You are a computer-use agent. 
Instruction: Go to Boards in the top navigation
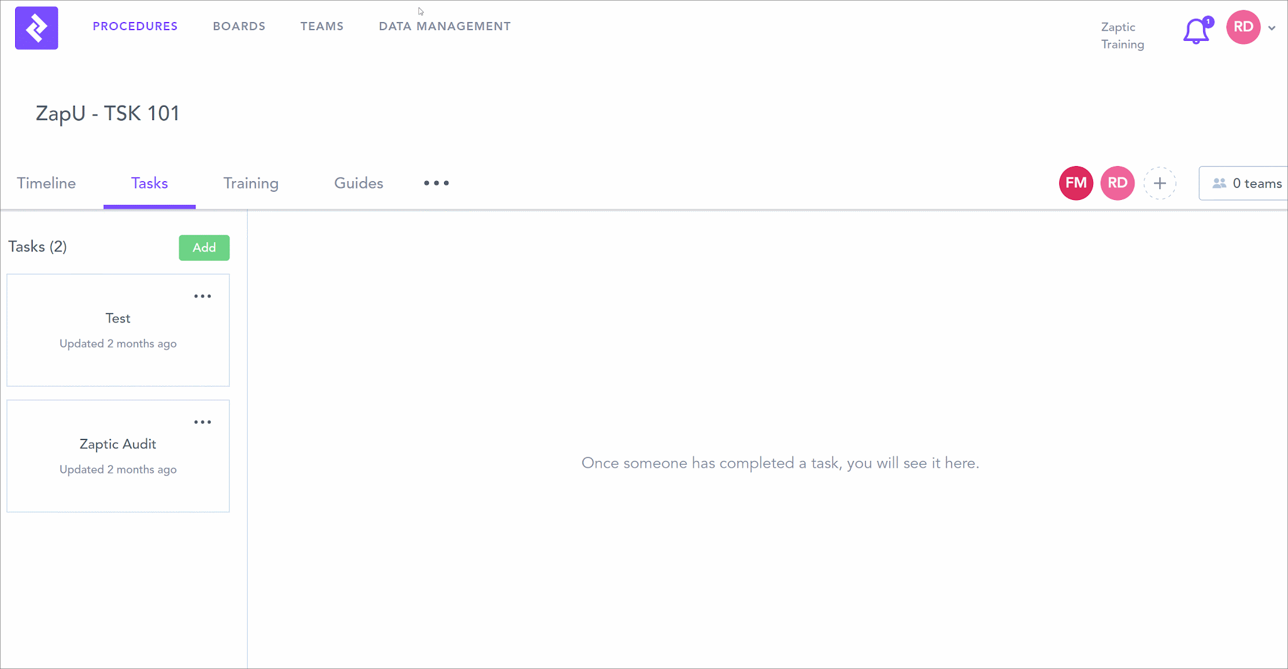click(239, 26)
